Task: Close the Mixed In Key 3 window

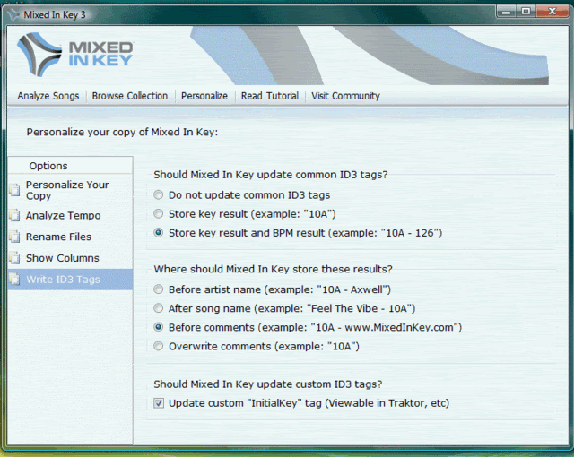Action: 552,12
